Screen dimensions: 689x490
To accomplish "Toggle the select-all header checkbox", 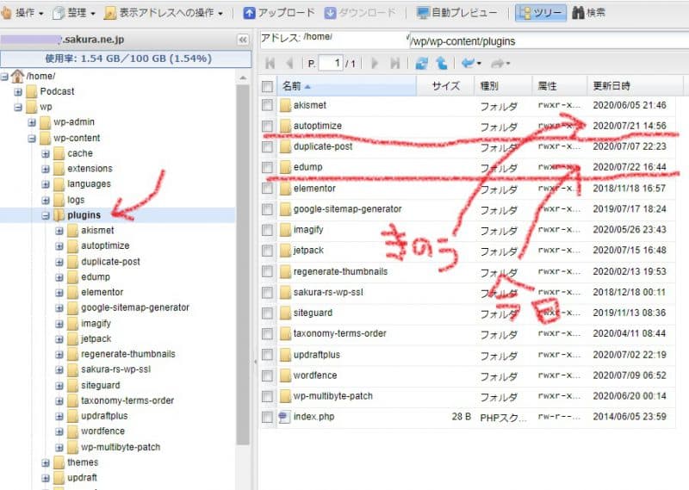I will tap(267, 86).
